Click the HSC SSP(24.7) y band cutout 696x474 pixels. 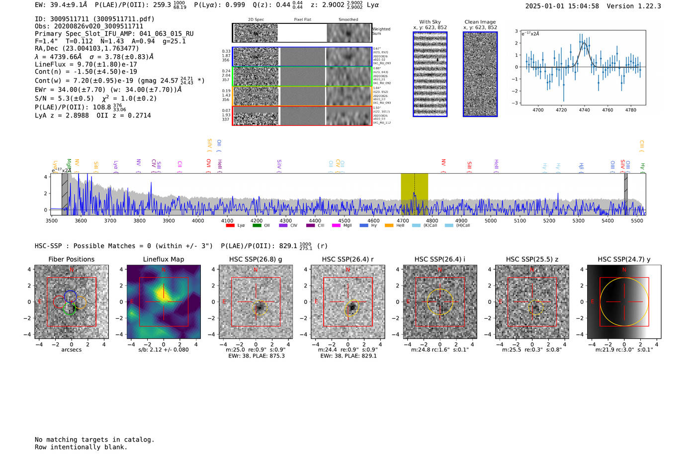[x=624, y=302]
